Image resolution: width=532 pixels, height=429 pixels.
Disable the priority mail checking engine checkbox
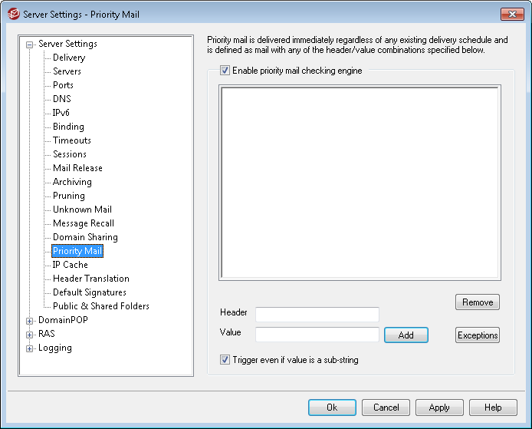[225, 71]
